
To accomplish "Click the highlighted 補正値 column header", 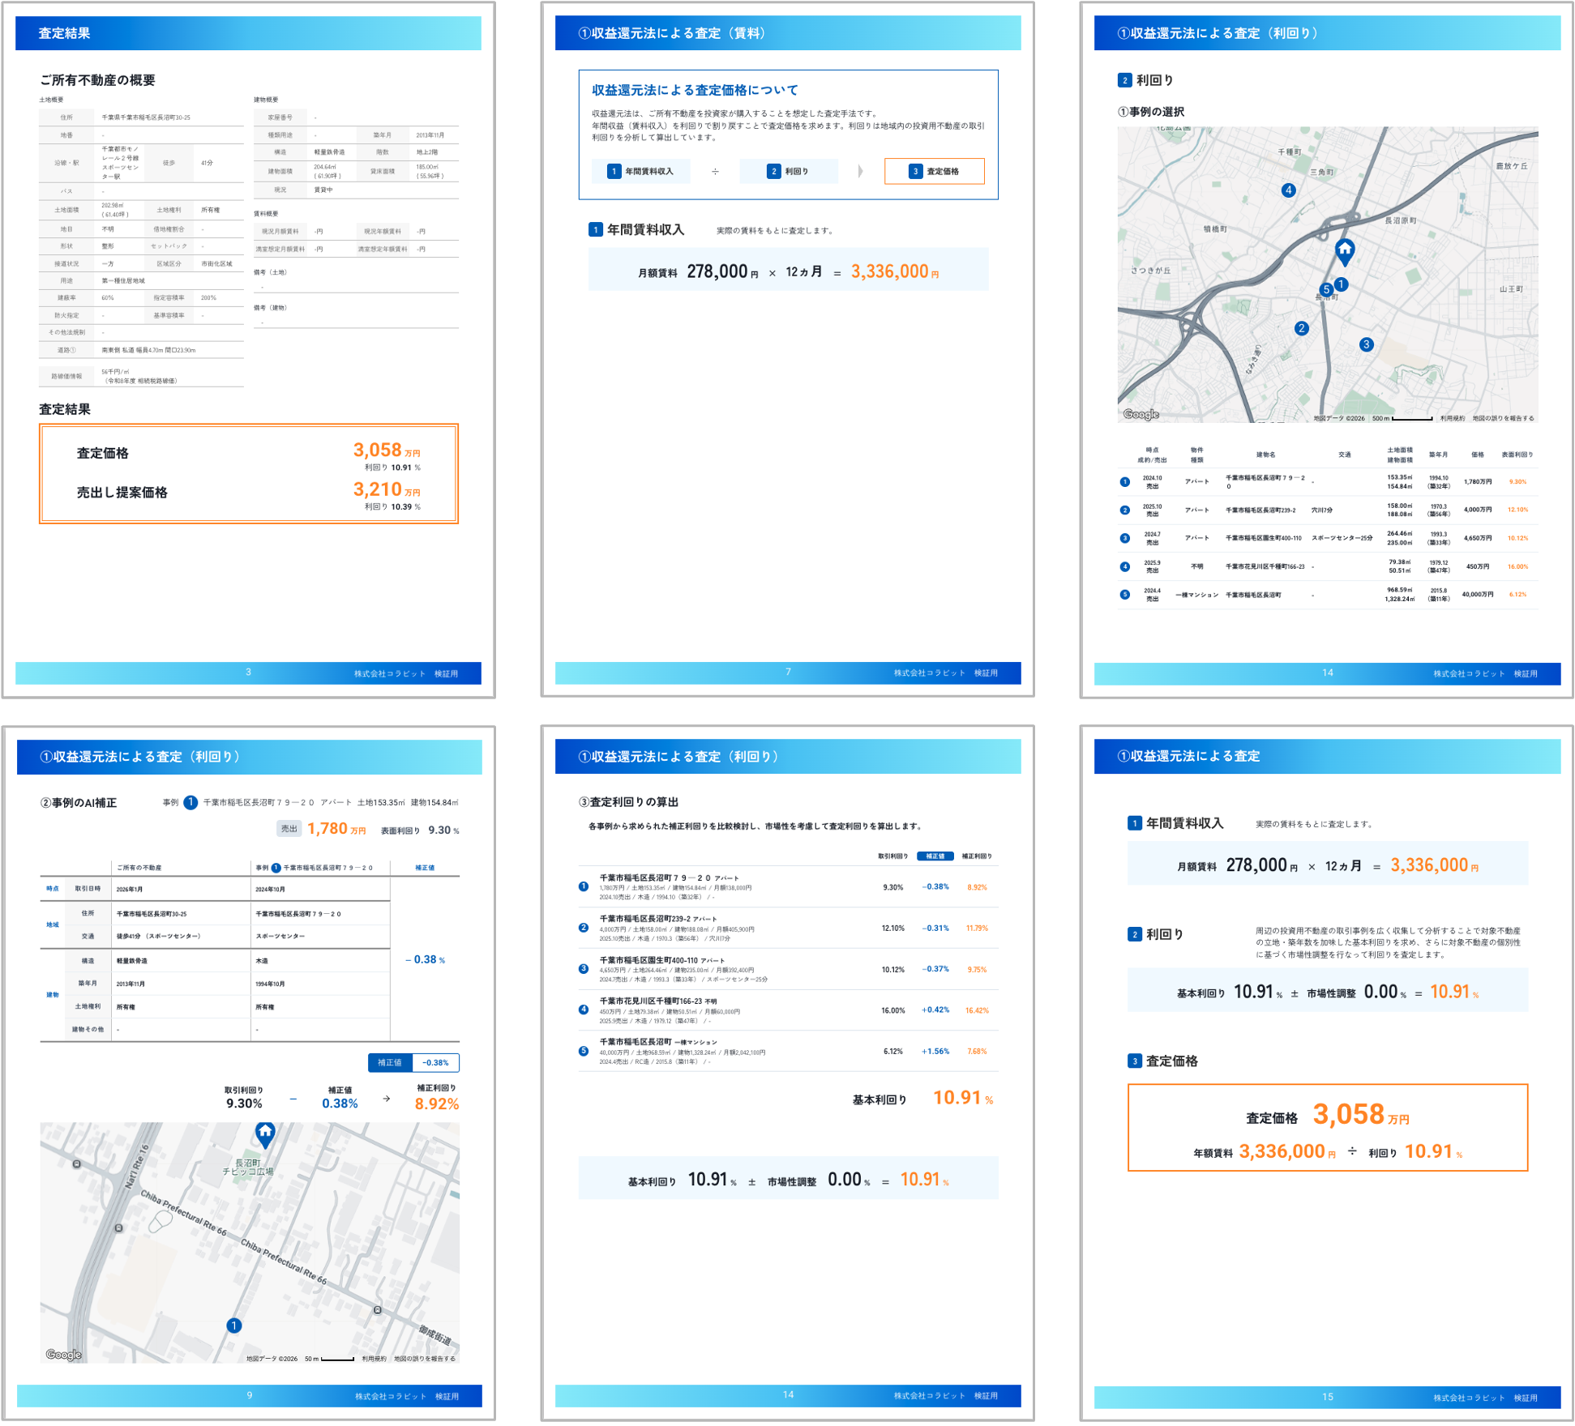I will coord(935,856).
